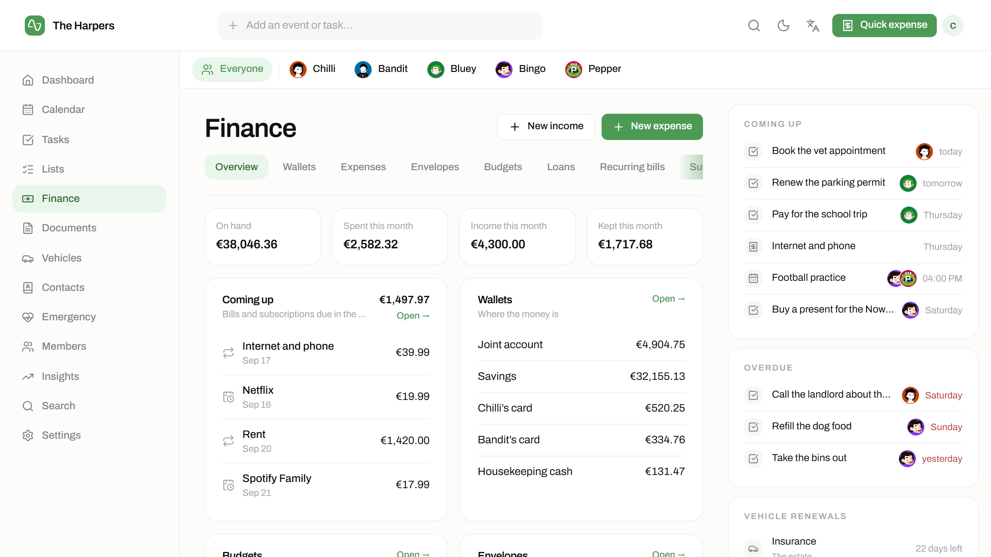Screen dimensions: 991x557
Task: Select the Netflix subscription row
Action: pos(326,397)
